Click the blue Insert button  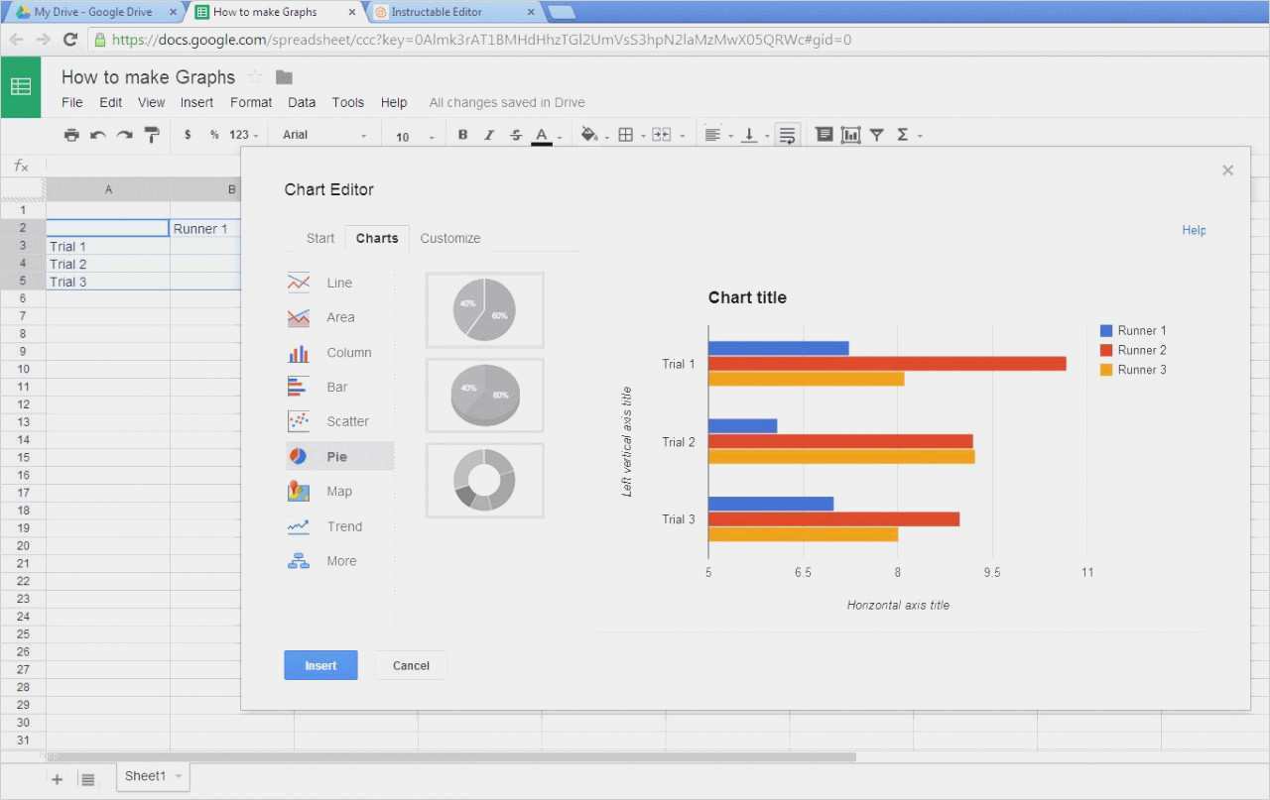tap(320, 665)
